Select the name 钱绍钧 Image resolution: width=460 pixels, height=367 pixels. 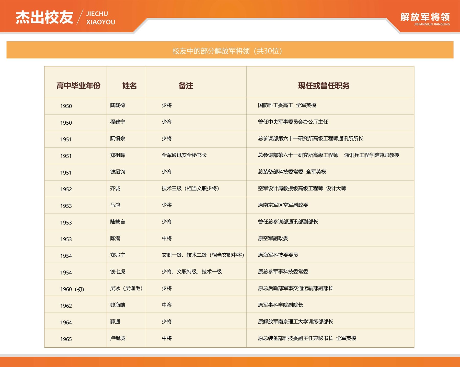pos(118,172)
